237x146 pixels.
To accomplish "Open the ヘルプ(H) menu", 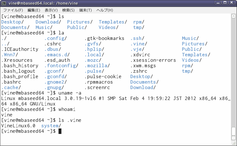I will 105,10.
